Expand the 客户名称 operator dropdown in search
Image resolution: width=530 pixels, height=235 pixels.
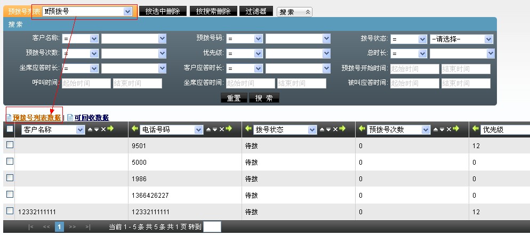[94, 39]
